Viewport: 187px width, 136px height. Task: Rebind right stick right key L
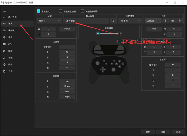click(x=173, y=86)
